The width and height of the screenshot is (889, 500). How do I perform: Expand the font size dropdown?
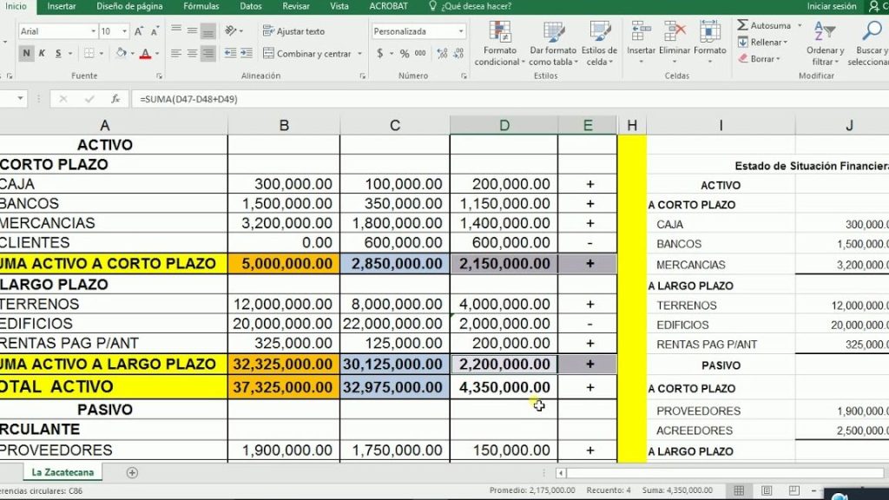pyautogui.click(x=124, y=32)
